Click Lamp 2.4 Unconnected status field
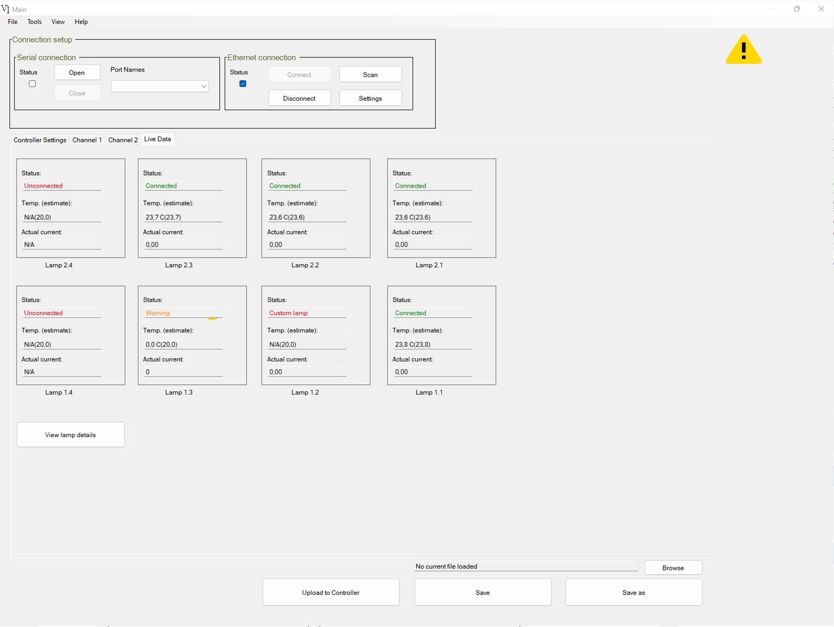The width and height of the screenshot is (834, 627). click(x=61, y=186)
